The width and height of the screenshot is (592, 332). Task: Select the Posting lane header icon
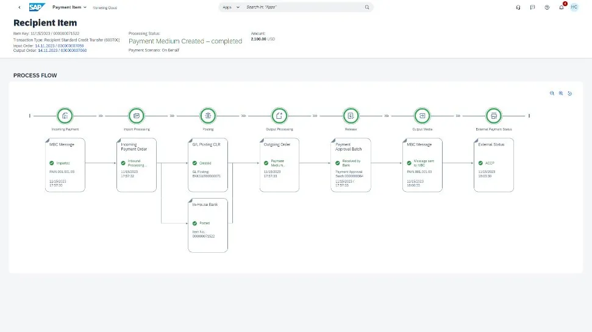point(208,115)
